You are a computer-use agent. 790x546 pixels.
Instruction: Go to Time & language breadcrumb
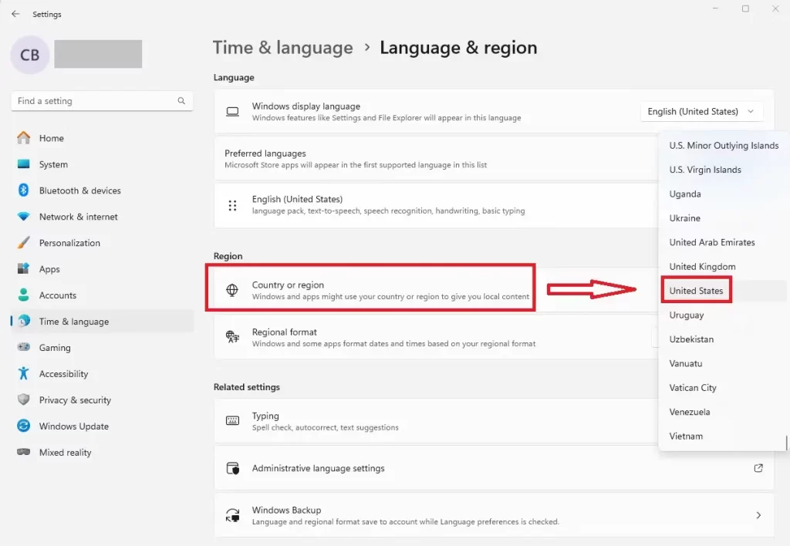(x=282, y=47)
